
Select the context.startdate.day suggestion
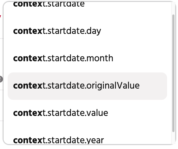pos(57,31)
